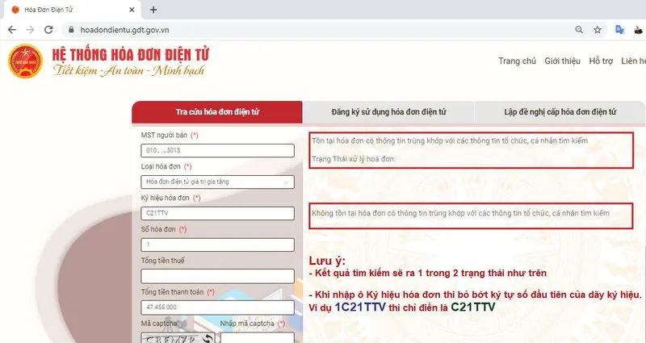Open Trang chủ menu link

coord(517,61)
